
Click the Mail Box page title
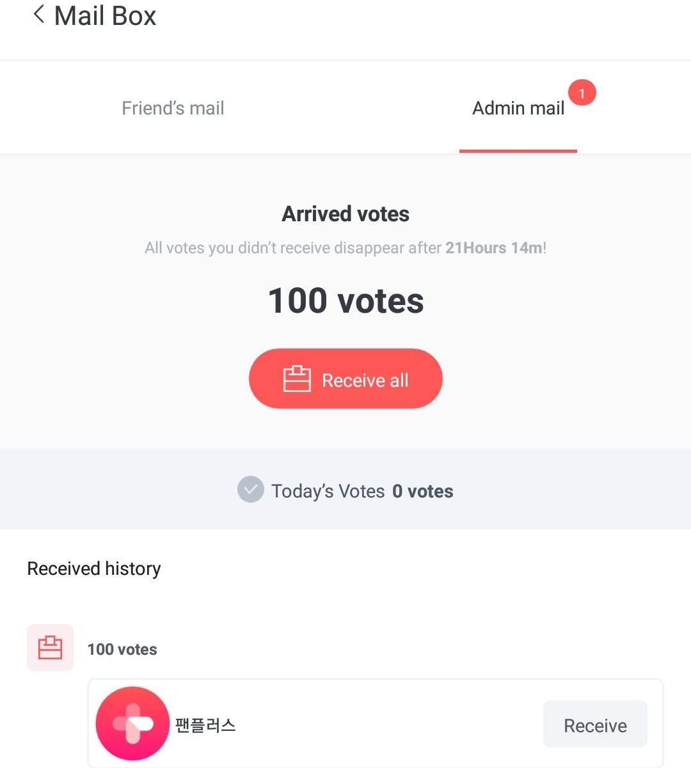tap(106, 16)
